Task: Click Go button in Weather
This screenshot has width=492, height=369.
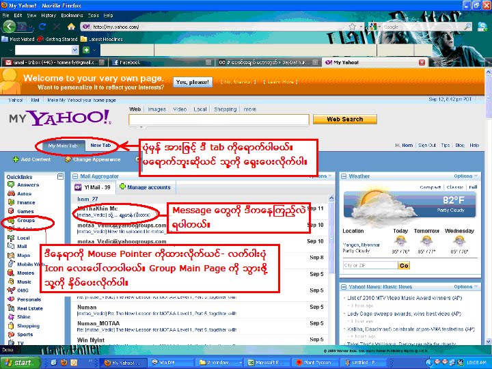Action: pos(404,266)
